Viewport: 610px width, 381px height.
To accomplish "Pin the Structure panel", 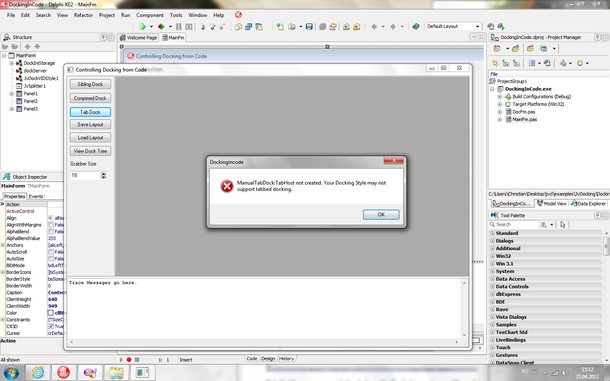I will [x=103, y=37].
